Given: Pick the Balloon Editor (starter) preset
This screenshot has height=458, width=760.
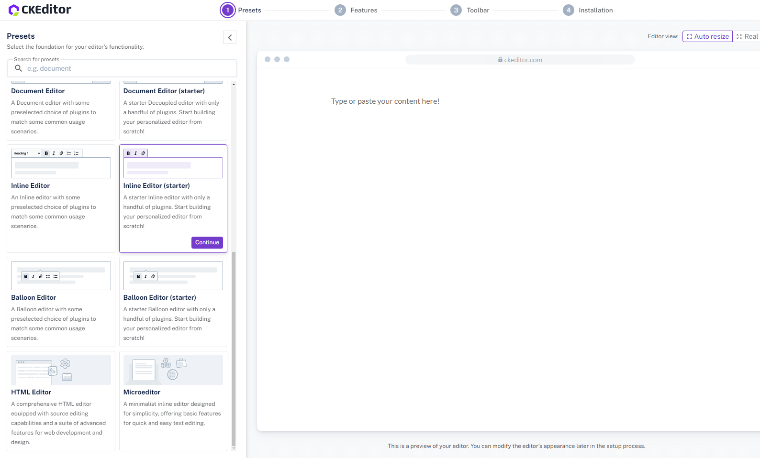Looking at the screenshot, I should pyautogui.click(x=173, y=302).
